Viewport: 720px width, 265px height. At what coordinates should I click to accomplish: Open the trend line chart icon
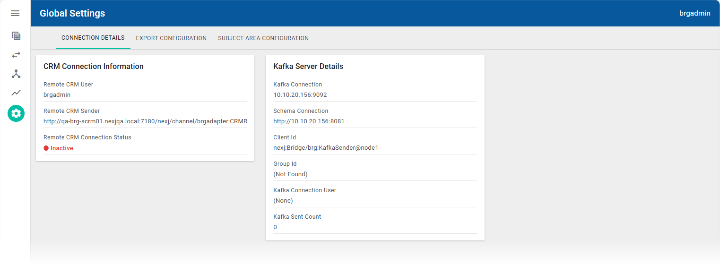[16, 93]
